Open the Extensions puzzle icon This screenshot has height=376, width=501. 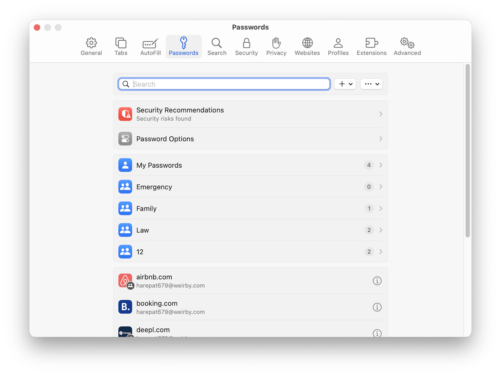pyautogui.click(x=372, y=43)
